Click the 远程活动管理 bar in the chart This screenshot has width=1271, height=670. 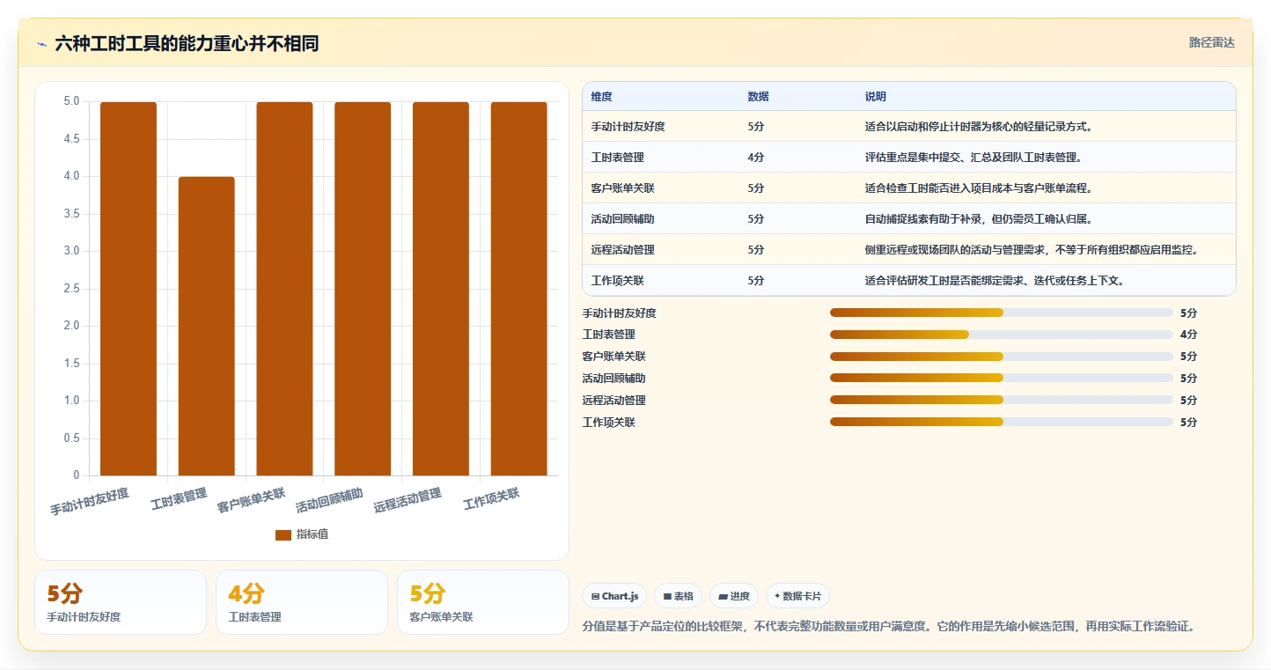(441, 289)
